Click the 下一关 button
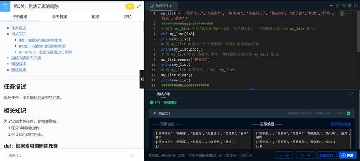The width and height of the screenshot is (360, 161). click(305, 155)
